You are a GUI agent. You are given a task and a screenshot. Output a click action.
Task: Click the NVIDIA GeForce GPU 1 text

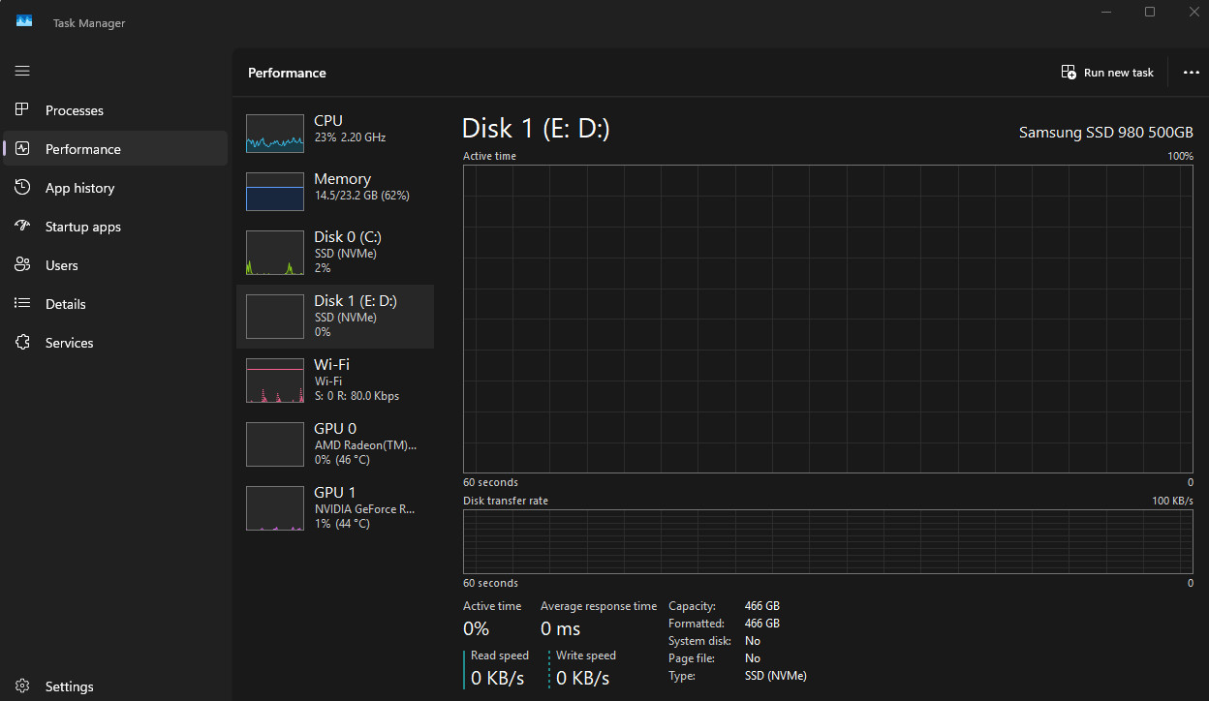(365, 509)
